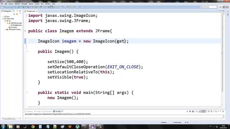This screenshot has height=129, width=230.
Task: Open the Run menu
Action: 42,4
